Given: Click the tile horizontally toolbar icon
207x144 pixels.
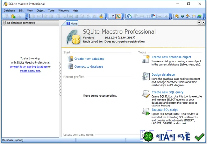Looking at the screenshot, I should pyautogui.click(x=142, y=17).
